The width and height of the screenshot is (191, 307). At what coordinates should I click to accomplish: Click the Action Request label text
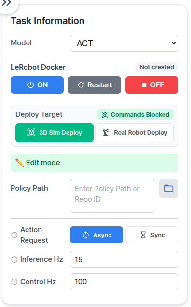pos(34,235)
